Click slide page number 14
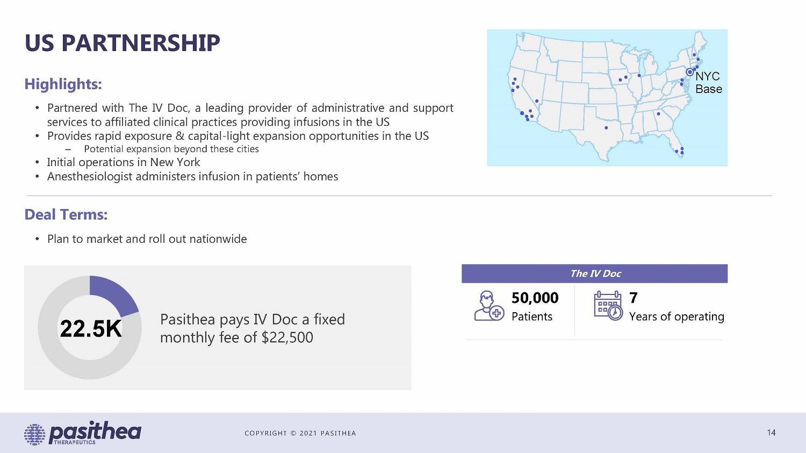 pyautogui.click(x=771, y=433)
